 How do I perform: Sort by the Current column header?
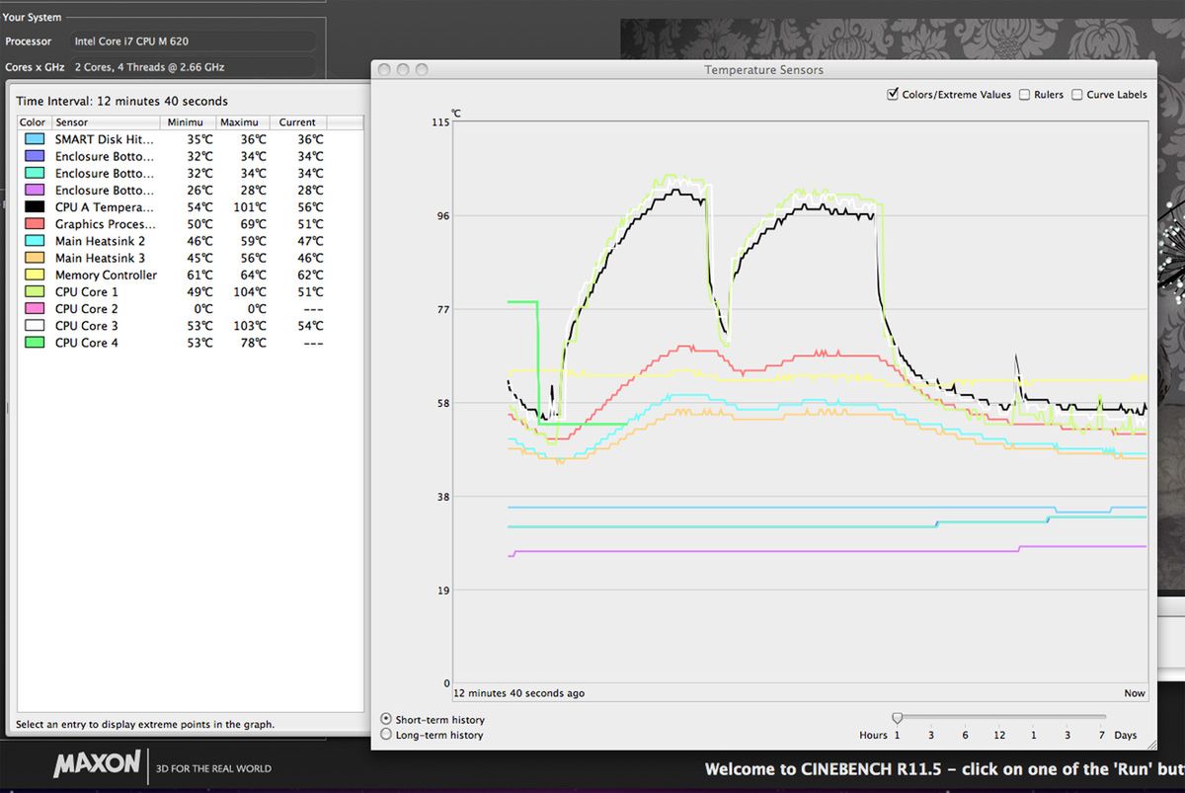pos(297,122)
